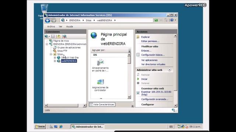Select Default Web Site in tree
This screenshot has width=236, height=132.
pos(70,58)
